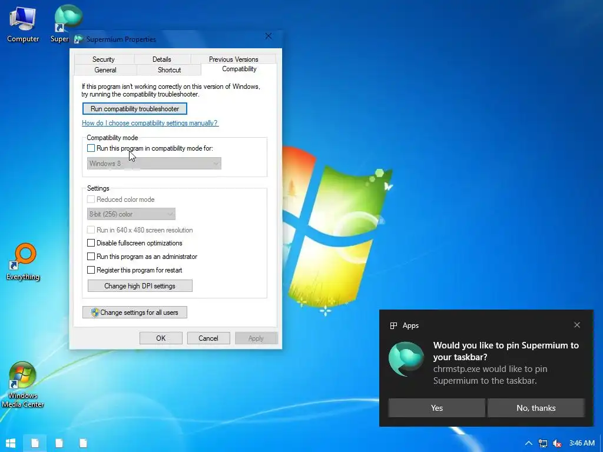Cancel the Properties dialog

pos(208,338)
